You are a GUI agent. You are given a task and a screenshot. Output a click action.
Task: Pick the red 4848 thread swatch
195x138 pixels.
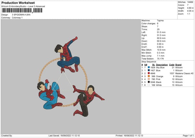click(149, 73)
